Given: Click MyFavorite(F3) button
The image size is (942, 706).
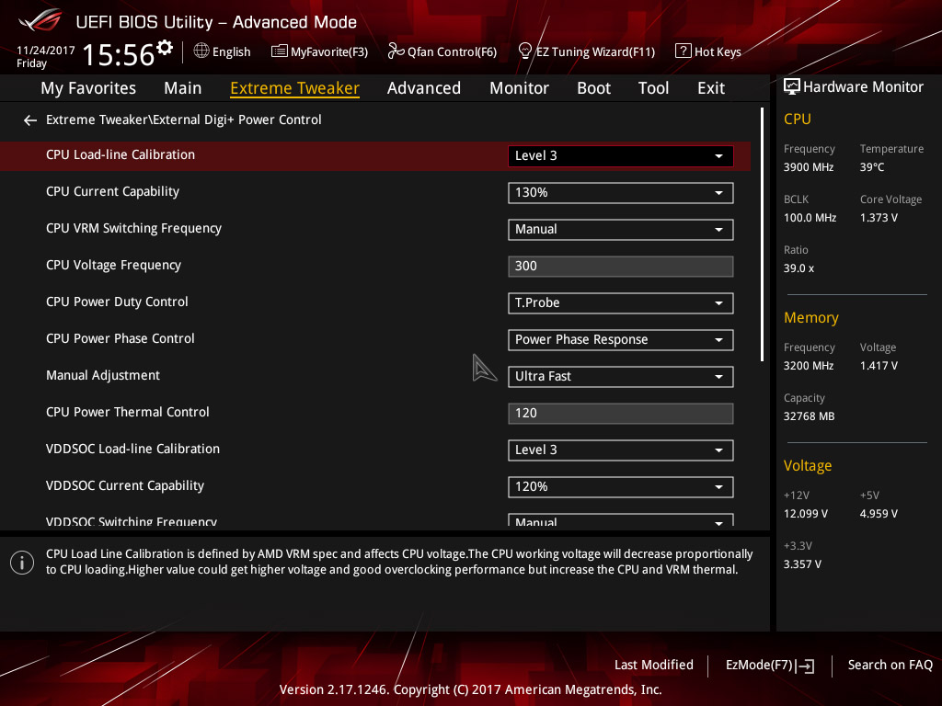Looking at the screenshot, I should 319,51.
